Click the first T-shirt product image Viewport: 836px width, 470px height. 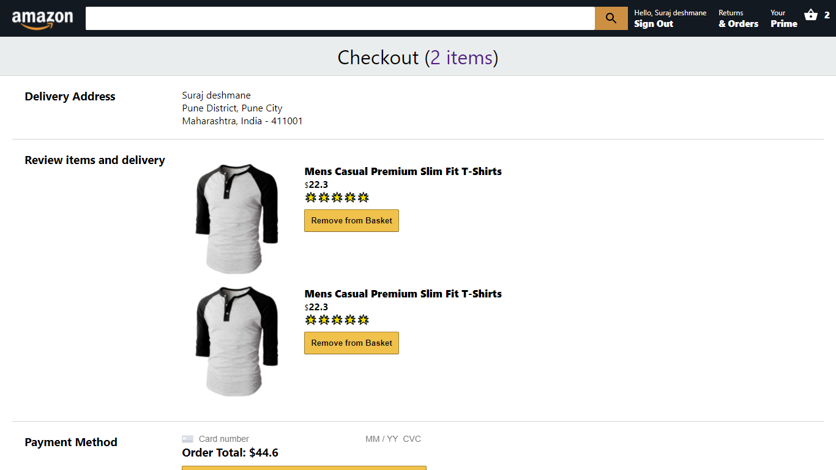237,218
